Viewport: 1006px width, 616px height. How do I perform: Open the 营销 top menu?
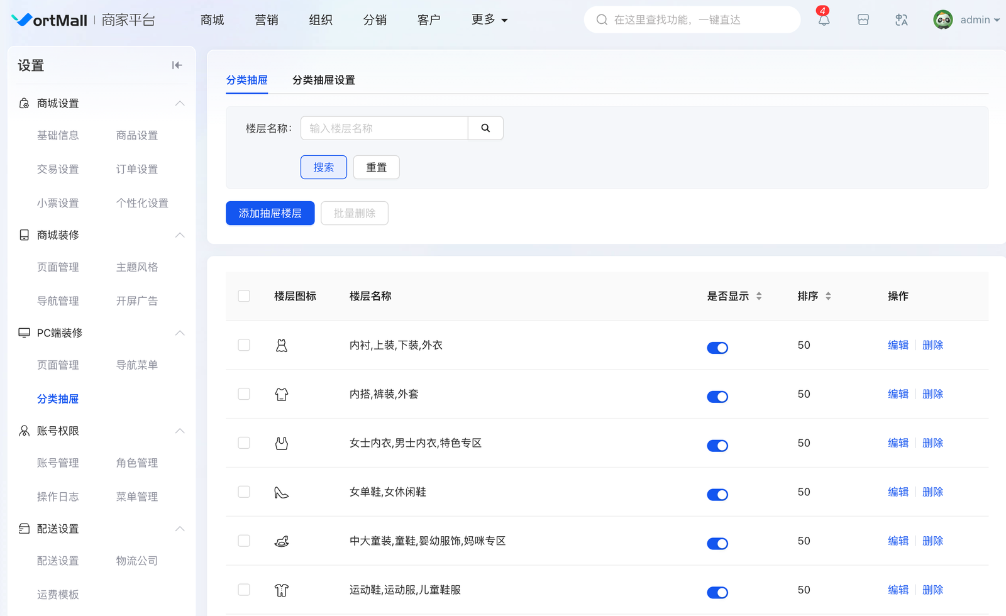267,20
